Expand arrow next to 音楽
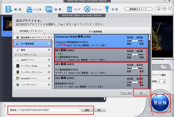 click(x=49, y=50)
